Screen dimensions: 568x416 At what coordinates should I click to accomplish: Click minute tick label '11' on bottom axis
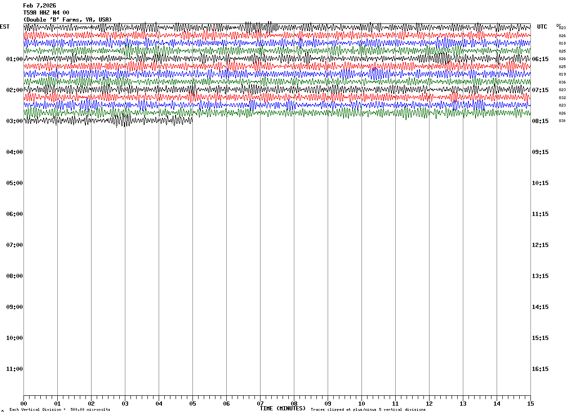click(395, 404)
